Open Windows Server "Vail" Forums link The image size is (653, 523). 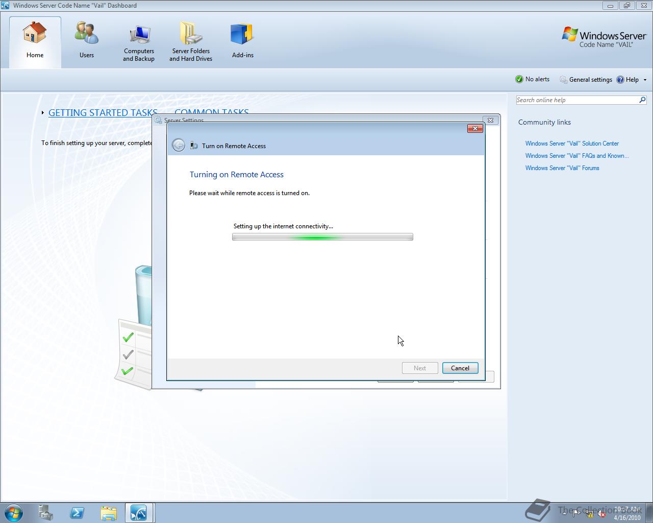click(562, 168)
